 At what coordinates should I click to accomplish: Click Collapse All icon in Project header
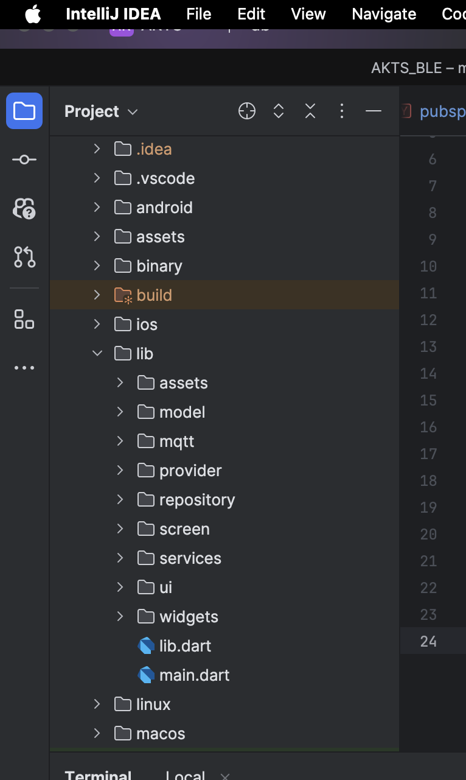[310, 111]
